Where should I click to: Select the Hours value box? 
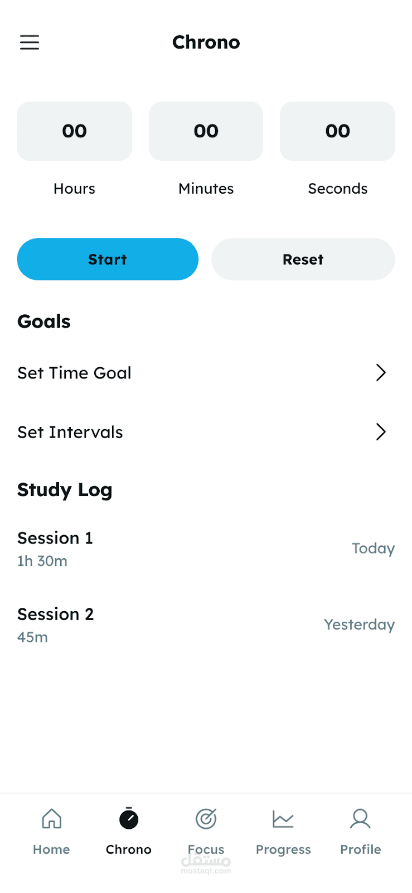pos(74,131)
